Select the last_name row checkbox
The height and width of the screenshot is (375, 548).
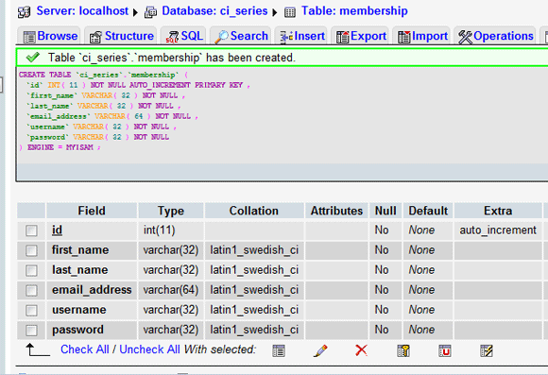[x=31, y=270]
